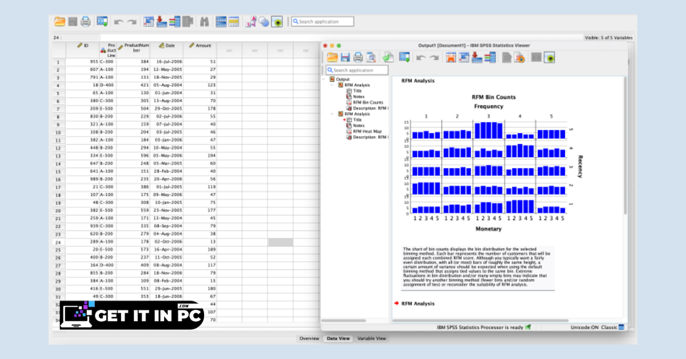Focus Search application field in Viewer window
686x359 pixels.
click(357, 70)
